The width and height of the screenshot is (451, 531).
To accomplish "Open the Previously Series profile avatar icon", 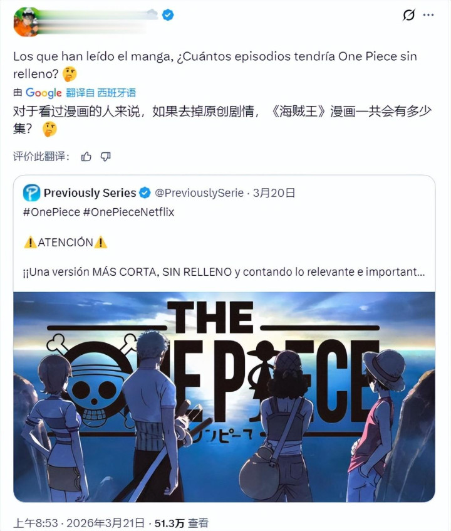I will [31, 192].
